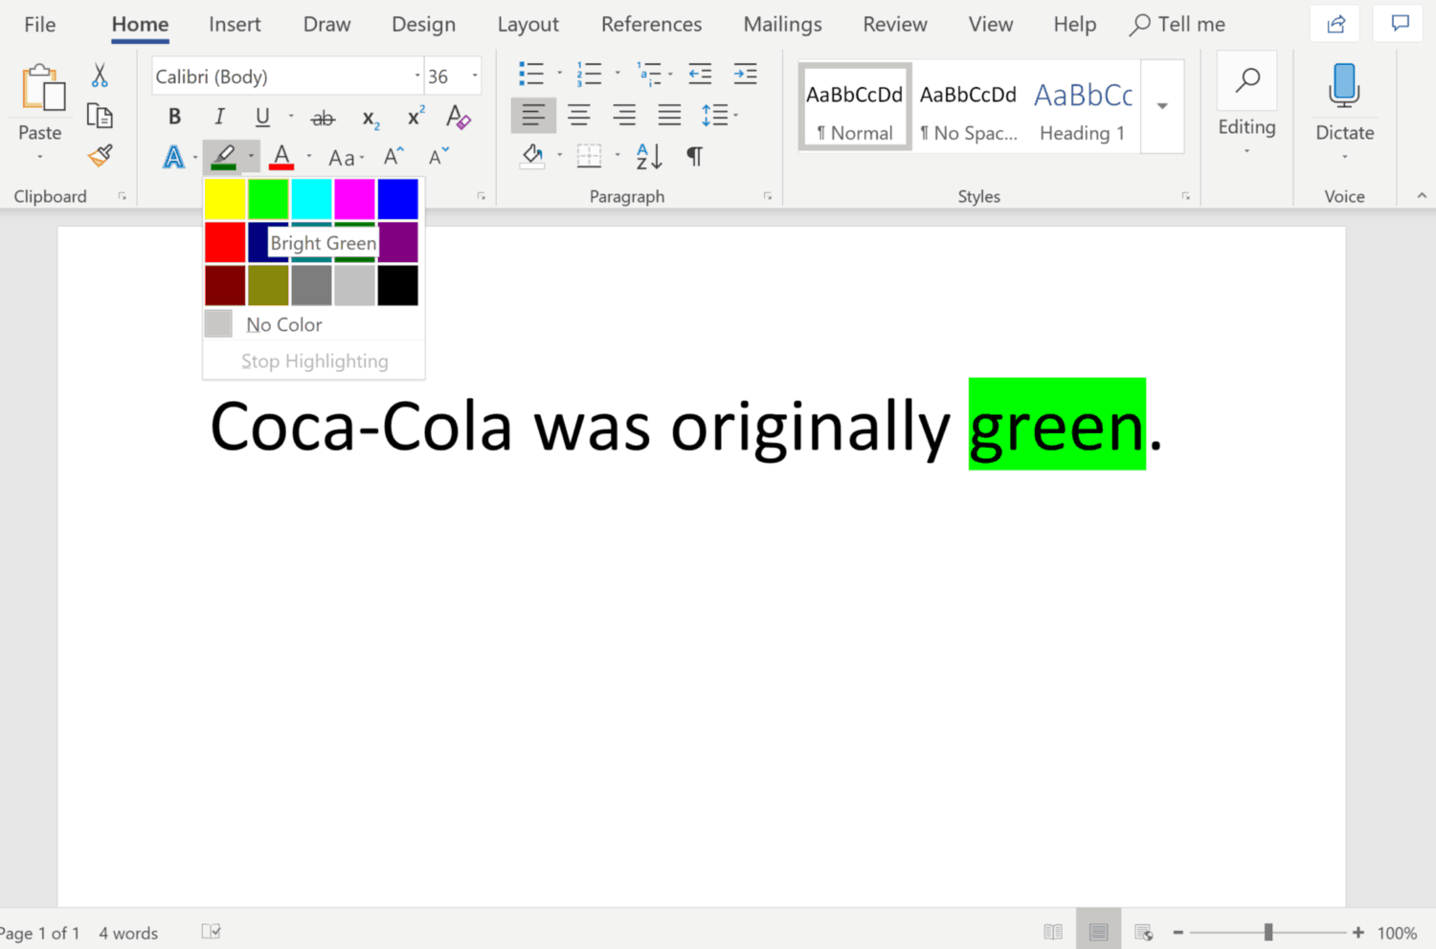Apply subscript formatting
Screen dimensions: 1436x949
tap(370, 119)
